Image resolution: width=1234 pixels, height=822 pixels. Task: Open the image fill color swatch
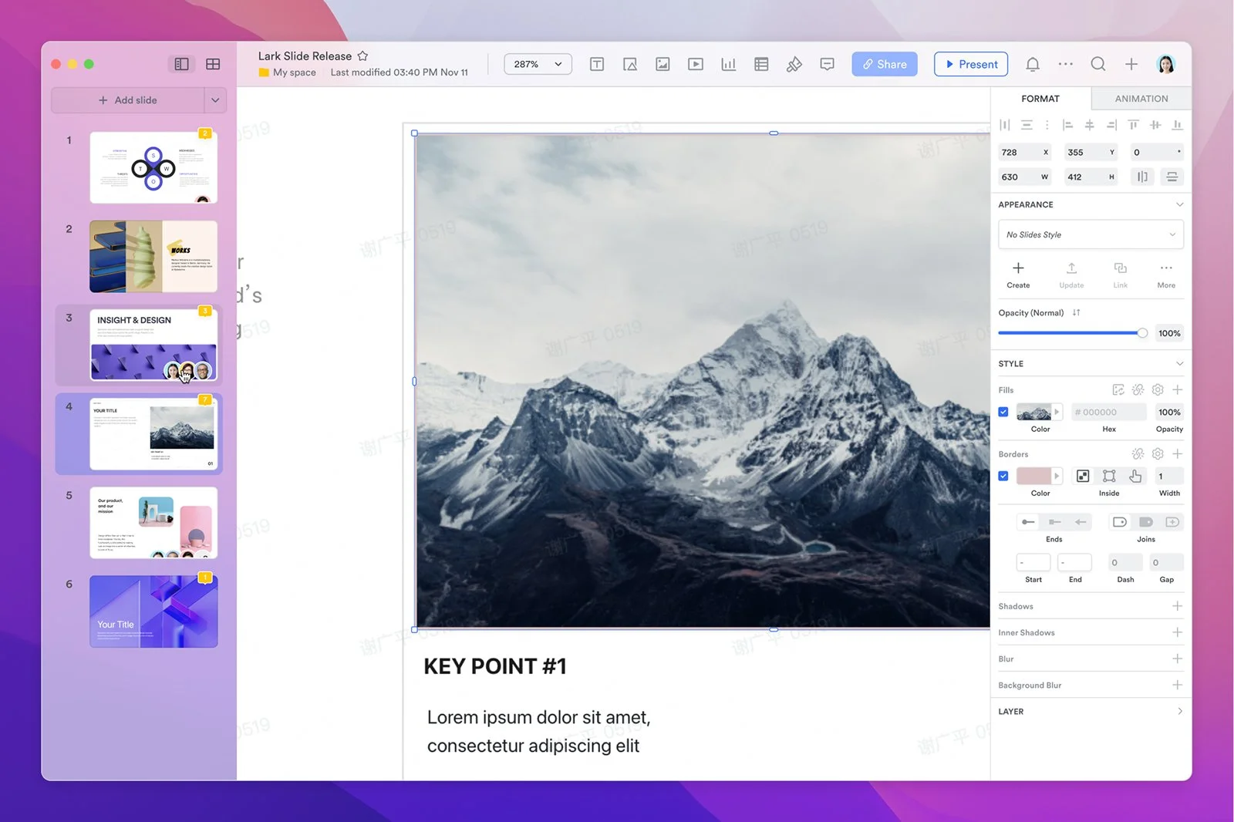point(1034,412)
